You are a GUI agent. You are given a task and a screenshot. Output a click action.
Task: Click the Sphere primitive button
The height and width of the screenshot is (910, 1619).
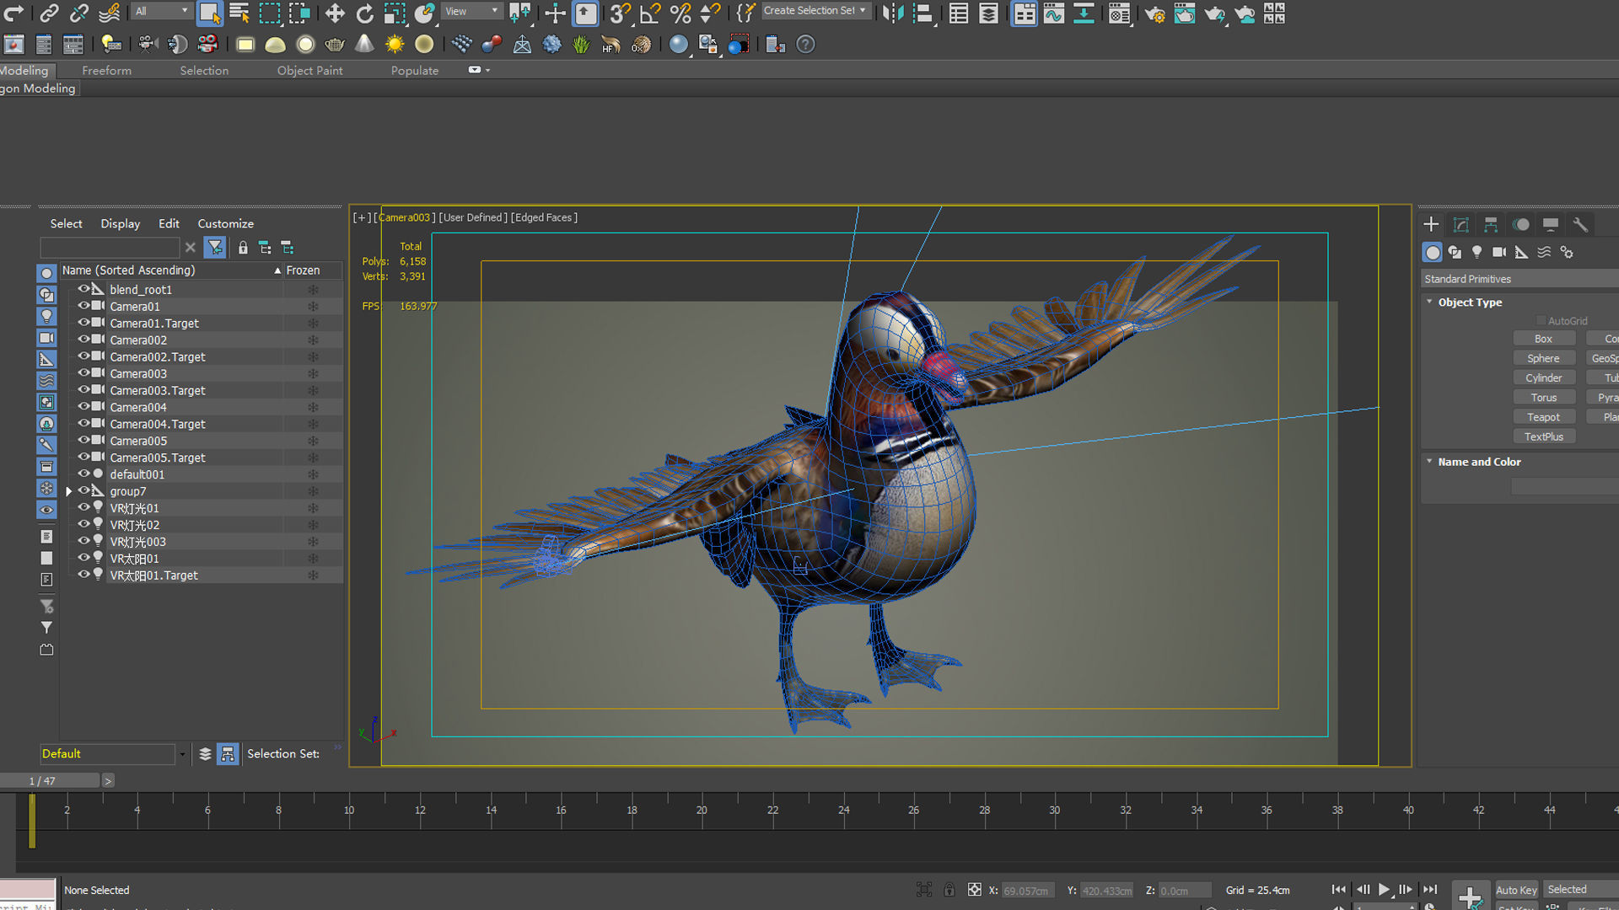(1543, 358)
